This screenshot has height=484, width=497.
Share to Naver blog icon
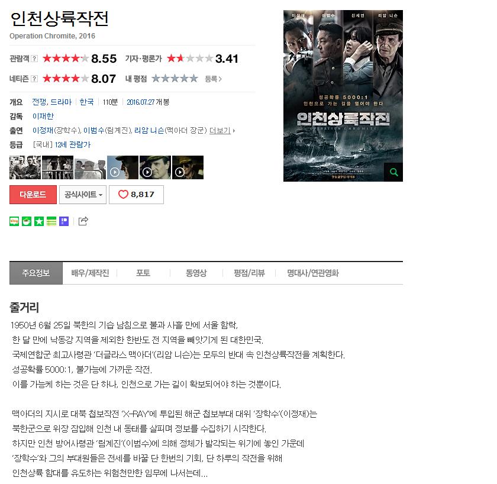click(14, 221)
